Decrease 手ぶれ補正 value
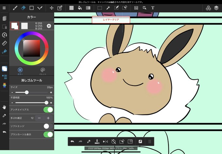222x154 pixels. 40,118
